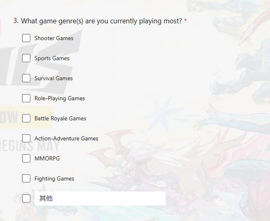Viewport: 270px width, 221px height.
Task: Check the Survival Games box
Action: click(26, 78)
